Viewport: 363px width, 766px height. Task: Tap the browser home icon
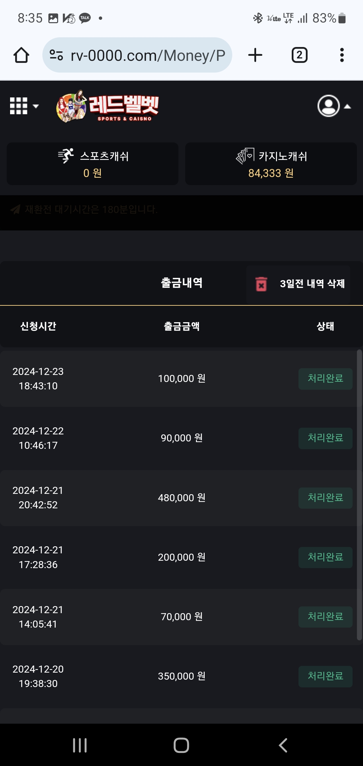pos(21,55)
